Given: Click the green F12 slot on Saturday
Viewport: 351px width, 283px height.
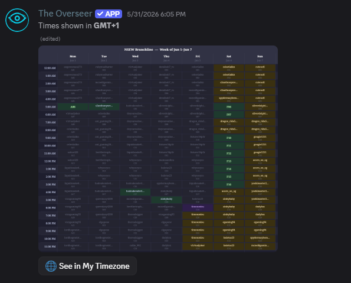Looking at the screenshot, I should click(229, 154).
